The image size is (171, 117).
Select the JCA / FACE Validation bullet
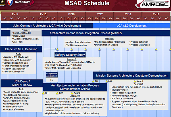tap(122, 99)
